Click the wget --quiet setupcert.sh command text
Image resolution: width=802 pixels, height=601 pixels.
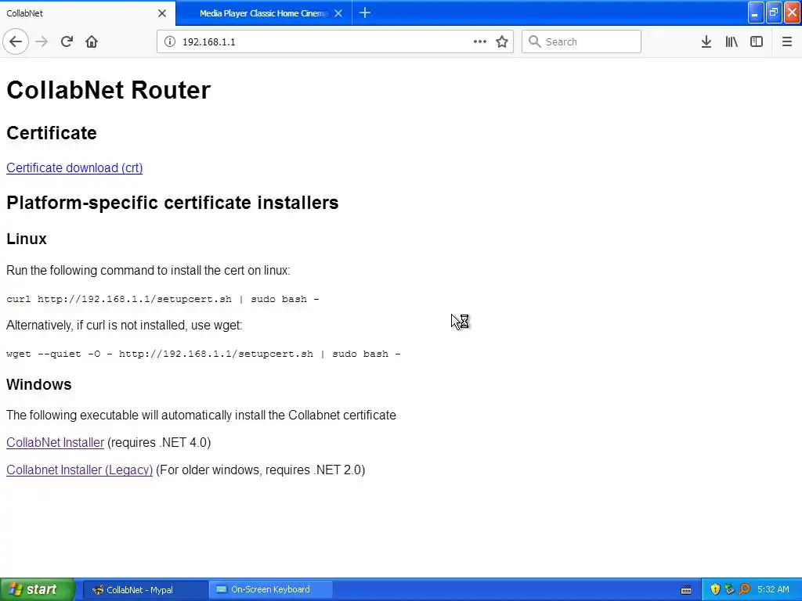pos(203,354)
